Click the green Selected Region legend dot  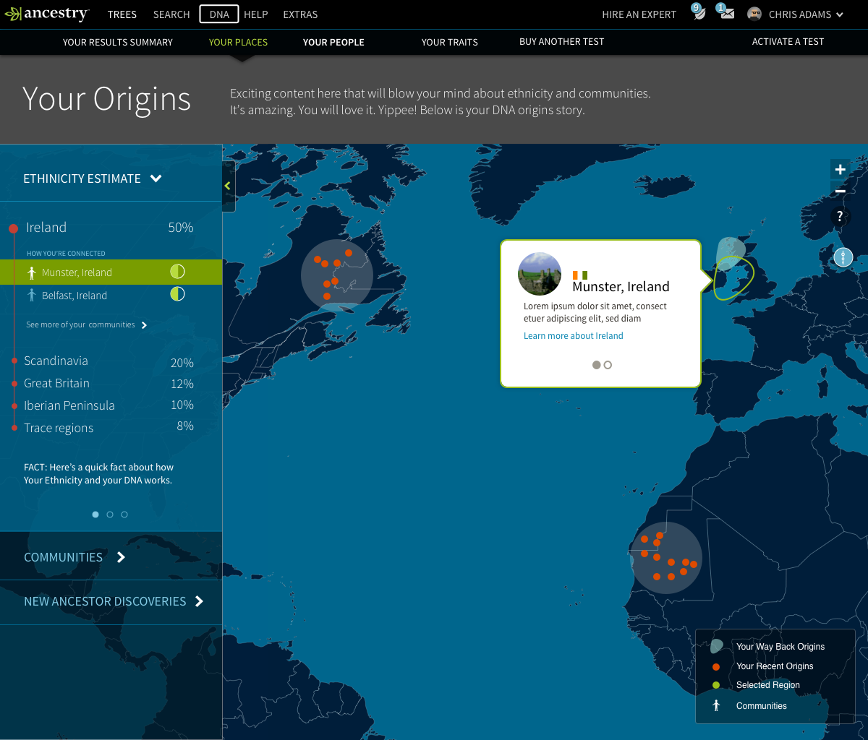pos(716,685)
